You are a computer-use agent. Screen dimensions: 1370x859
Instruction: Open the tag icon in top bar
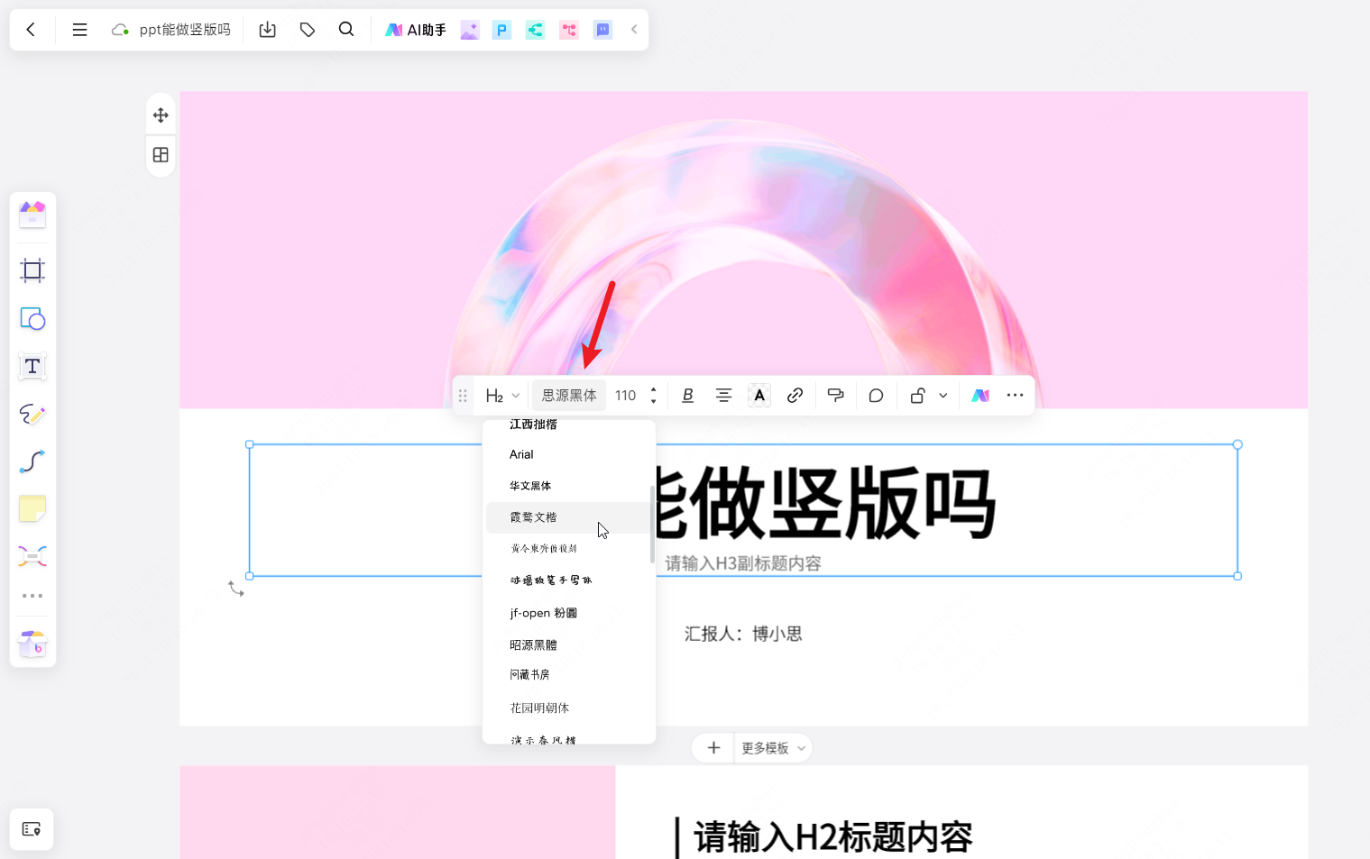pyautogui.click(x=308, y=30)
